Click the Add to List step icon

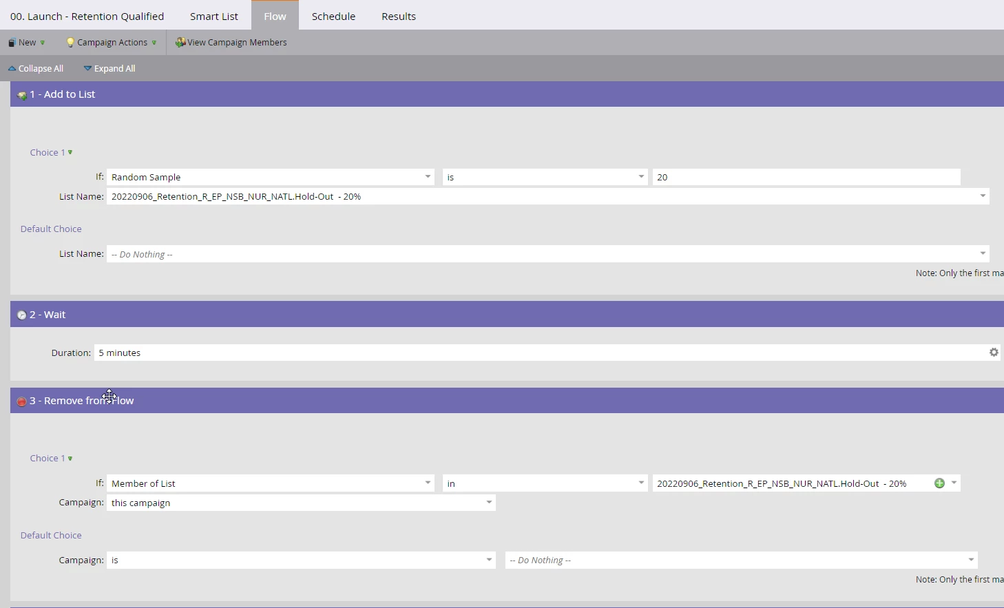coord(22,95)
